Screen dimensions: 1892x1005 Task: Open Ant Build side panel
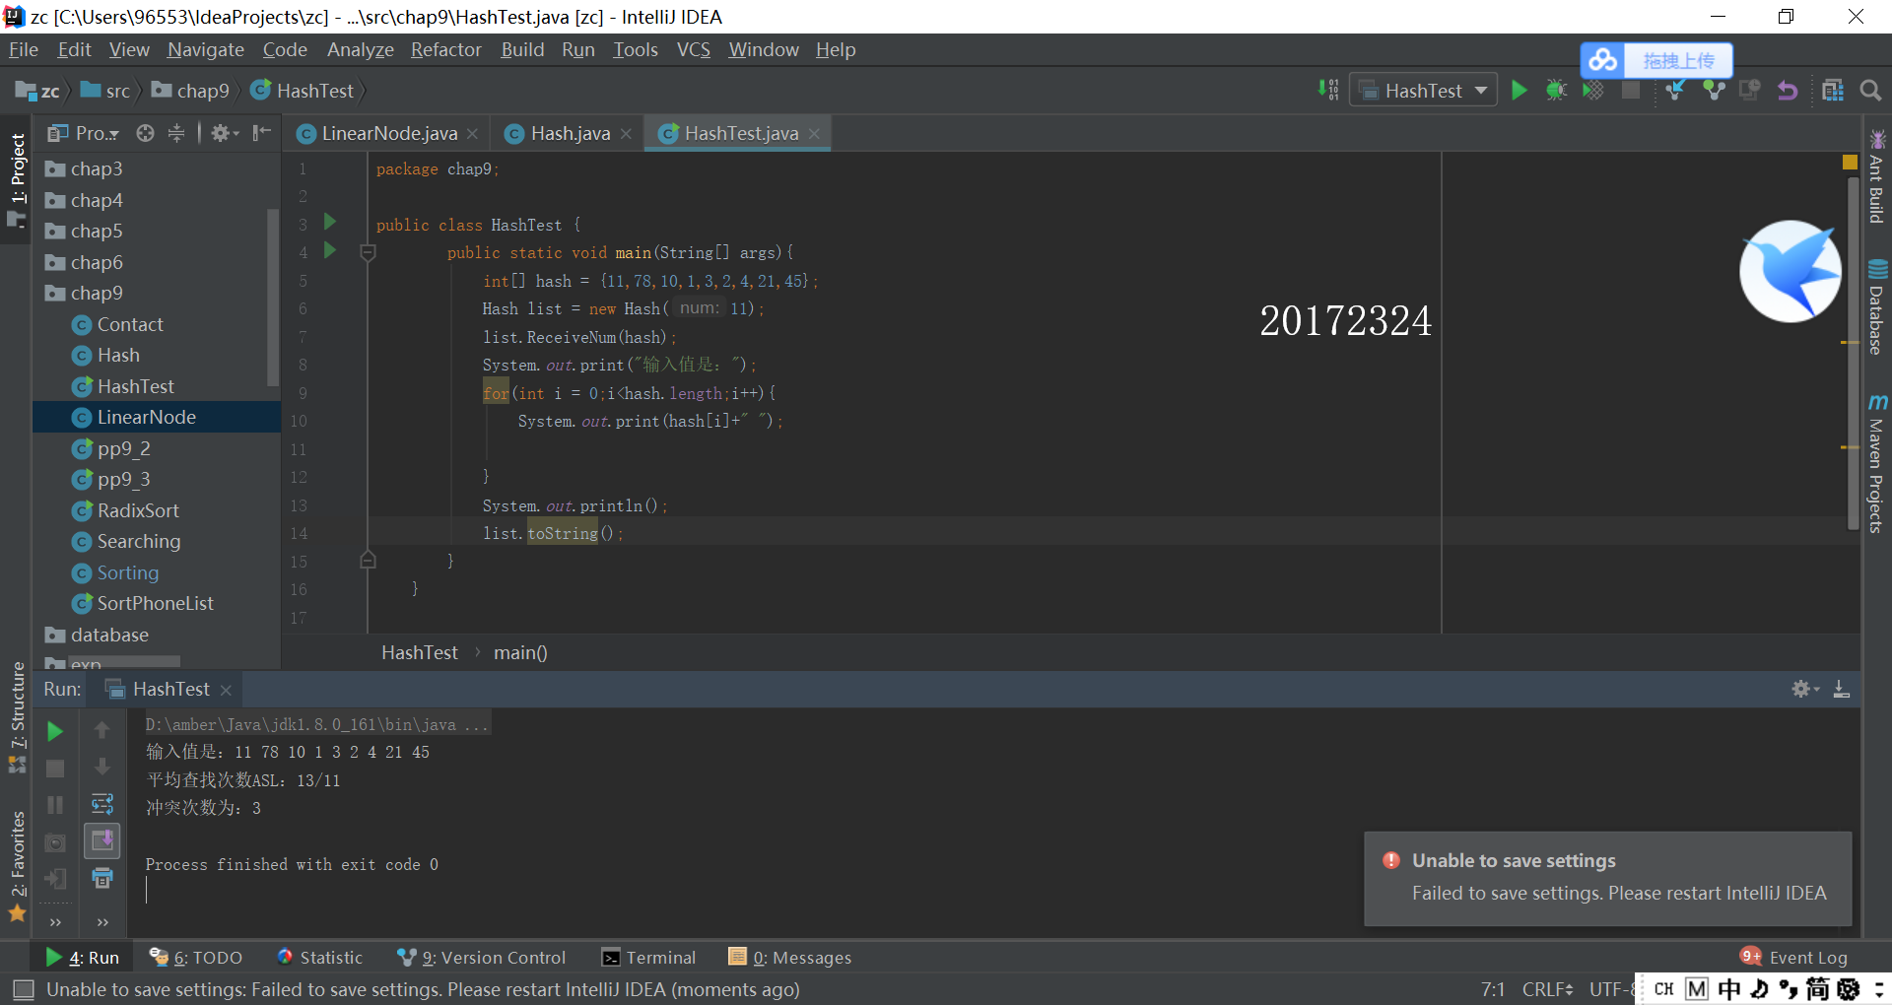(1876, 177)
